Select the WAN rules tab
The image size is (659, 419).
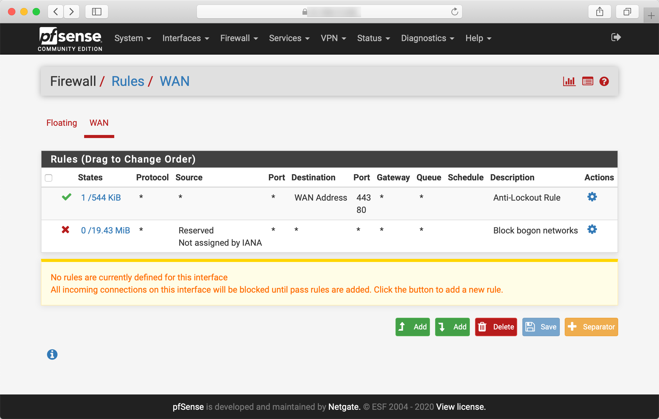[99, 123]
